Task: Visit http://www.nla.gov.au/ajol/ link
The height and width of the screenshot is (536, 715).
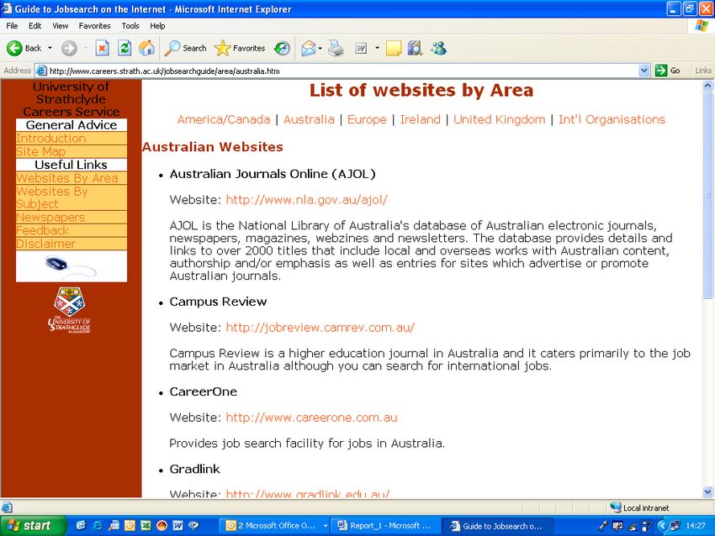Action: (306, 200)
